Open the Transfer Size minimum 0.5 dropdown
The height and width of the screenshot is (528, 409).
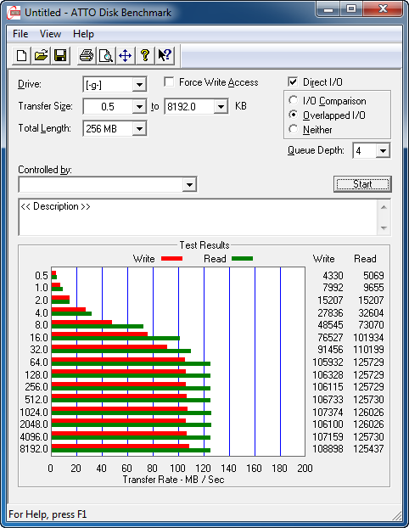(139, 107)
